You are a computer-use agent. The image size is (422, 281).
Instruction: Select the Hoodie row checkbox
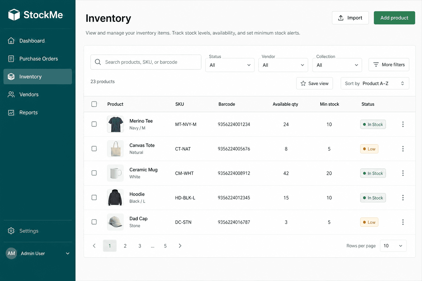94,197
